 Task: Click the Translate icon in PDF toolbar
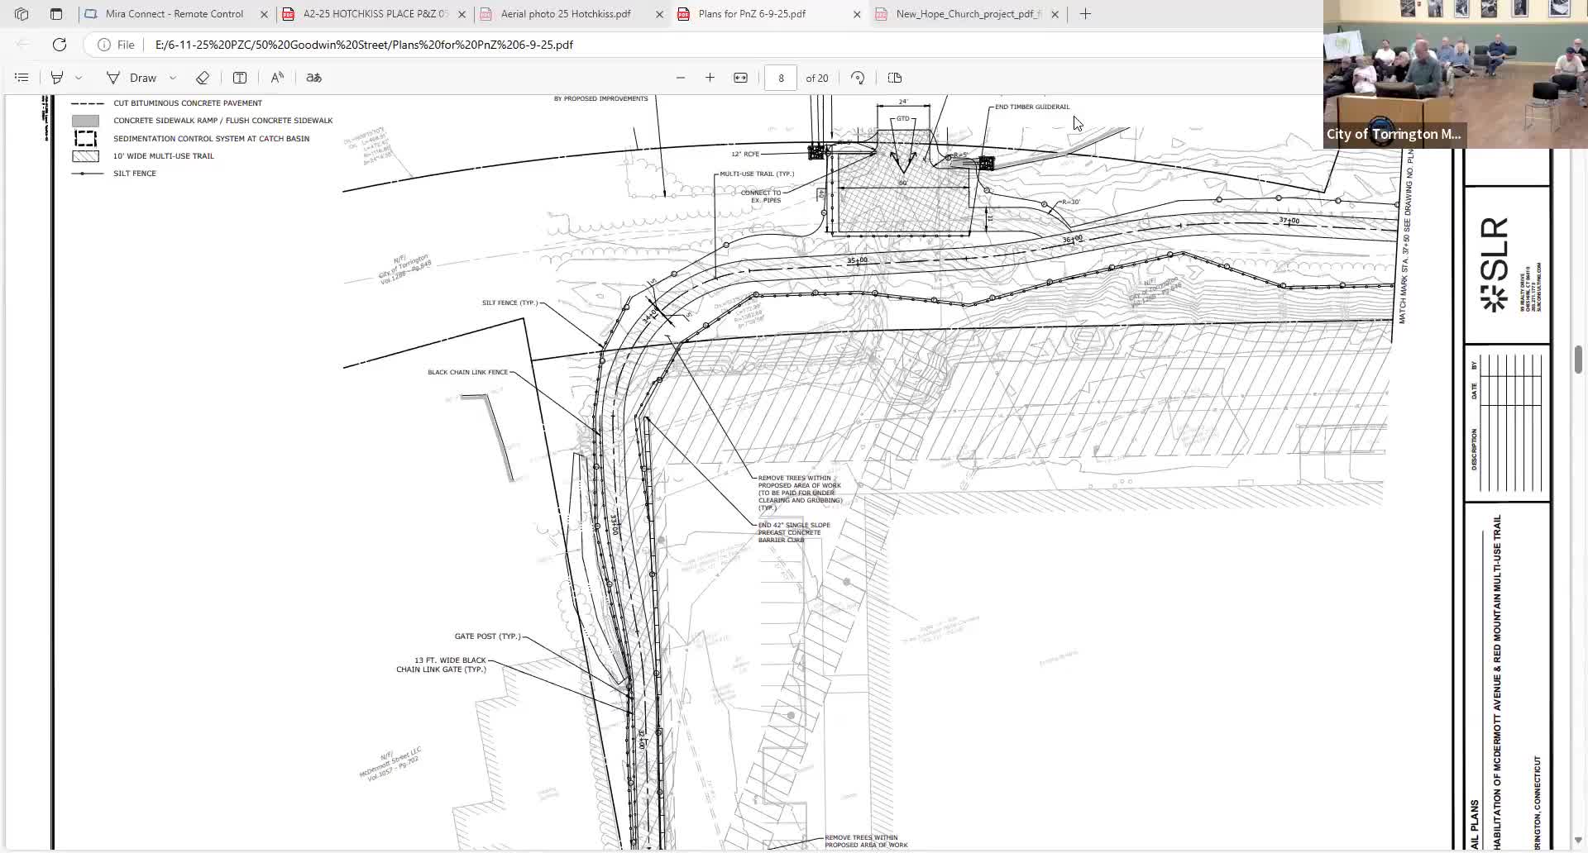point(313,78)
